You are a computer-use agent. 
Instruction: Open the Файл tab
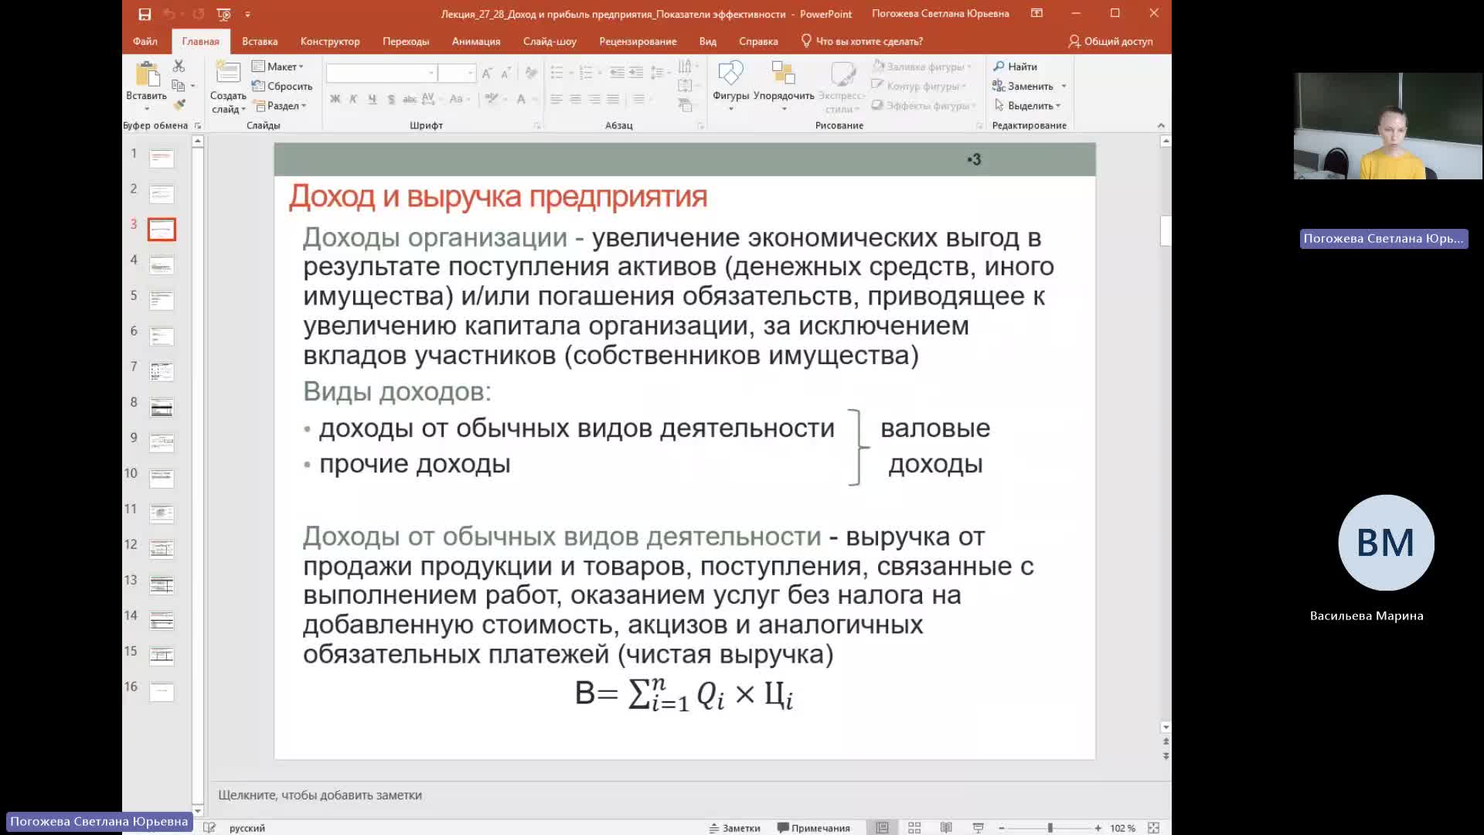(145, 41)
